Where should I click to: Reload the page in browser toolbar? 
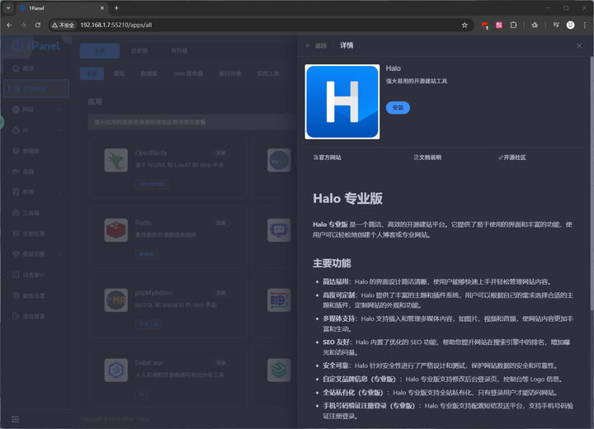37,25
